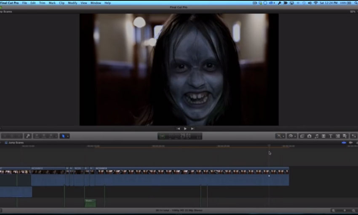Select the long main clip in the timeline
This screenshot has height=215, width=358.
(192, 176)
